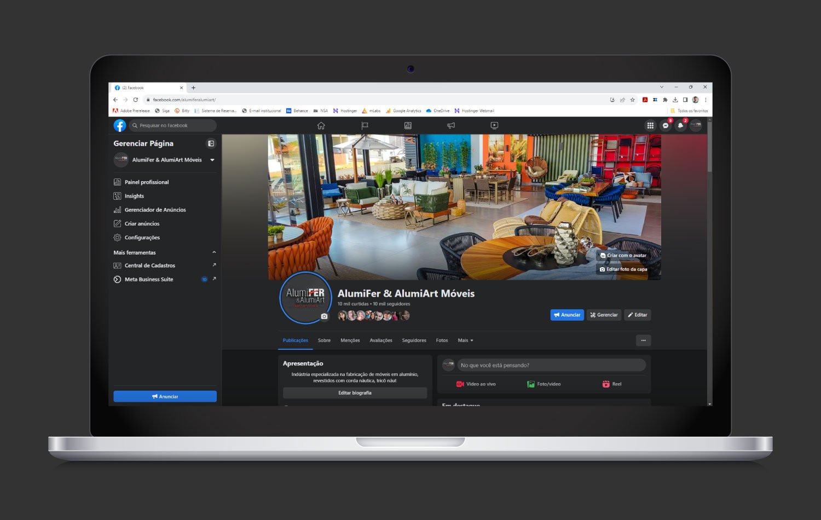This screenshot has width=821, height=520.
Task: Expand the Mais tab dropdown
Action: 466,340
